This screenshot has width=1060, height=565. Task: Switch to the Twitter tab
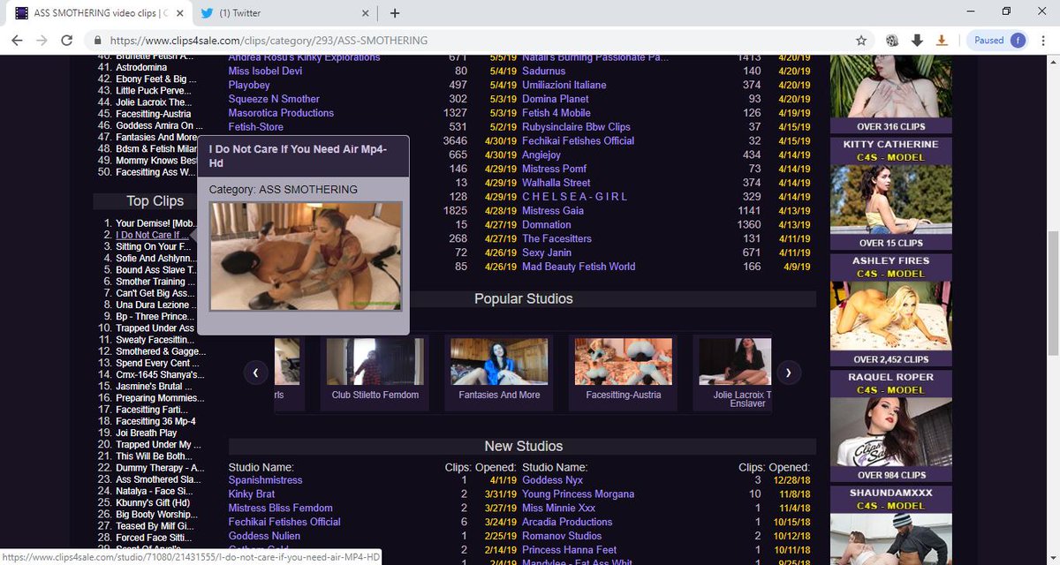[283, 13]
